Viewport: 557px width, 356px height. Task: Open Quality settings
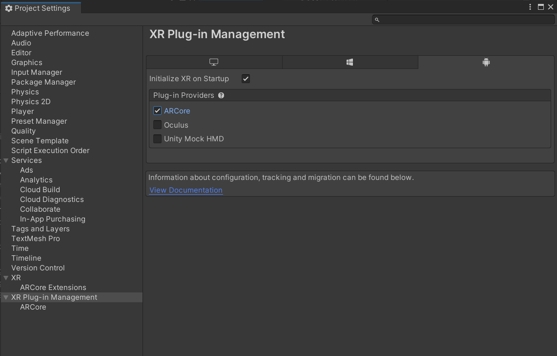point(23,131)
